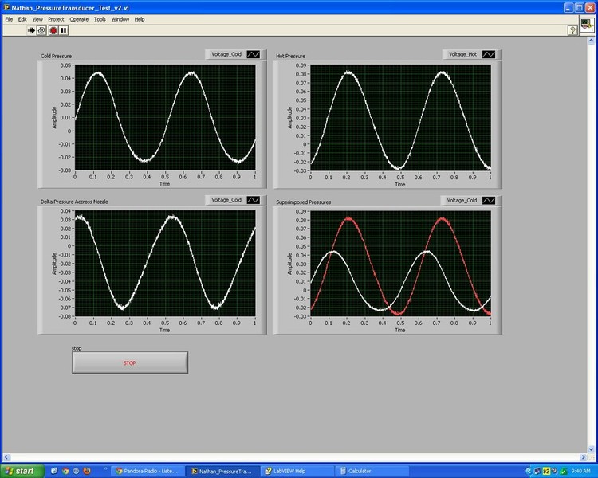598x478 pixels.
Task: Click the Delta Pressure plot legend icon
Action: point(253,200)
